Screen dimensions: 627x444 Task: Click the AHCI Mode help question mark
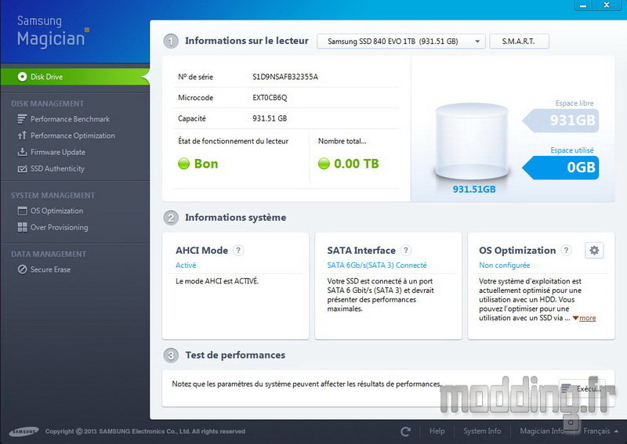(238, 250)
